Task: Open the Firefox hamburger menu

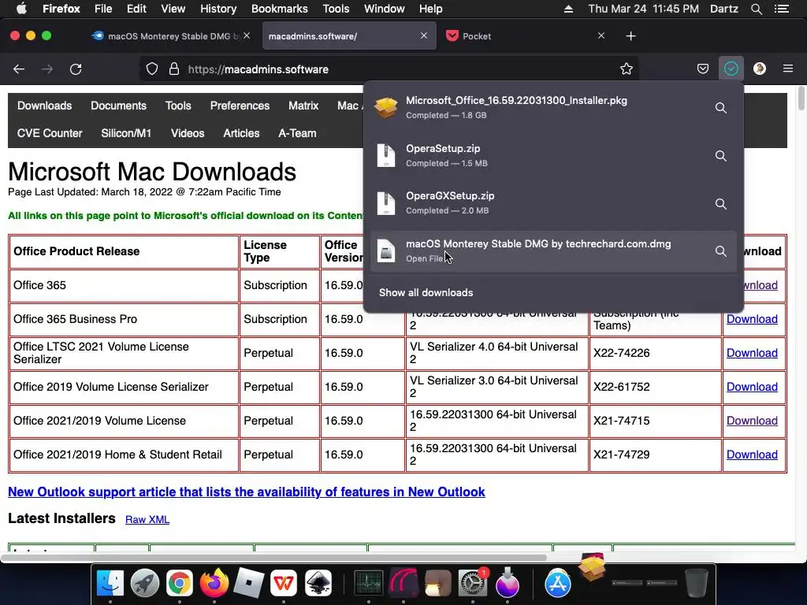Action: tap(787, 69)
